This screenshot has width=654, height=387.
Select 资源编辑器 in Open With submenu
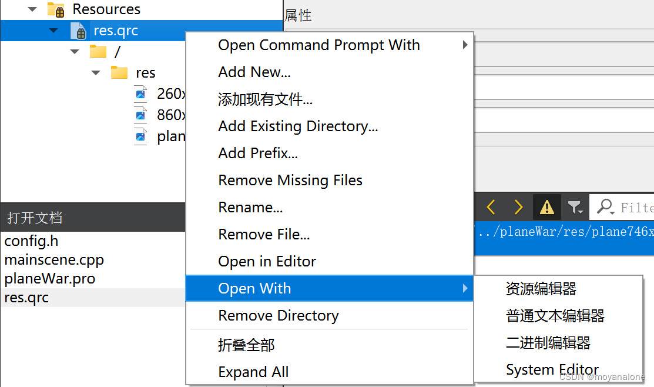point(541,288)
